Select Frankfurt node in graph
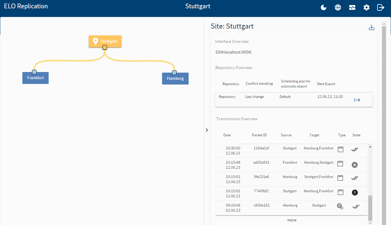 pos(36,78)
